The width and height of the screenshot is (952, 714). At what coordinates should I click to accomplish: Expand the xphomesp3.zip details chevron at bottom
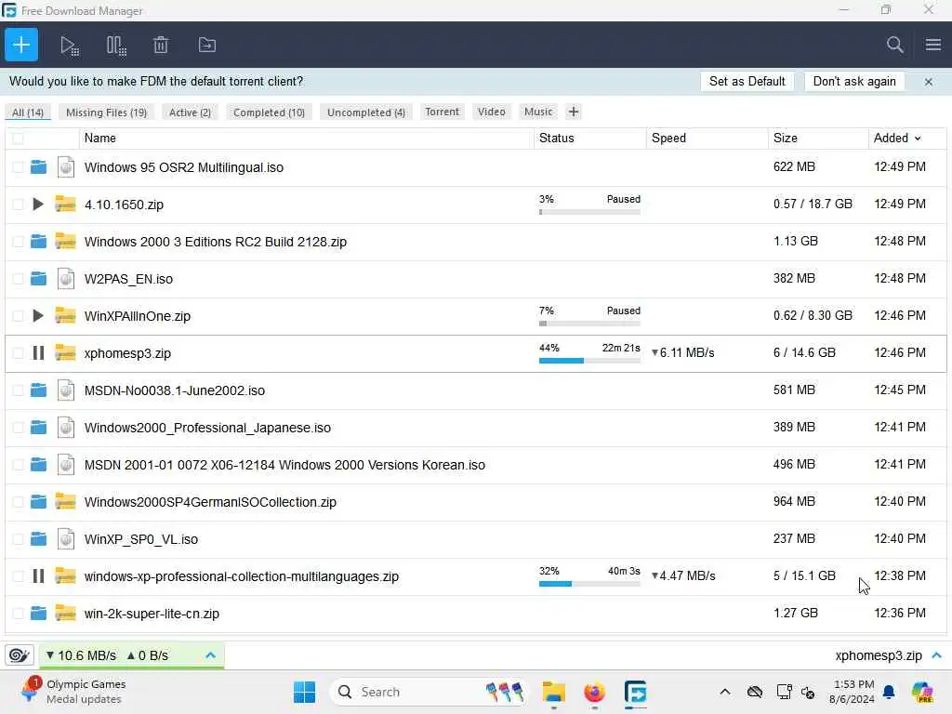pos(936,655)
